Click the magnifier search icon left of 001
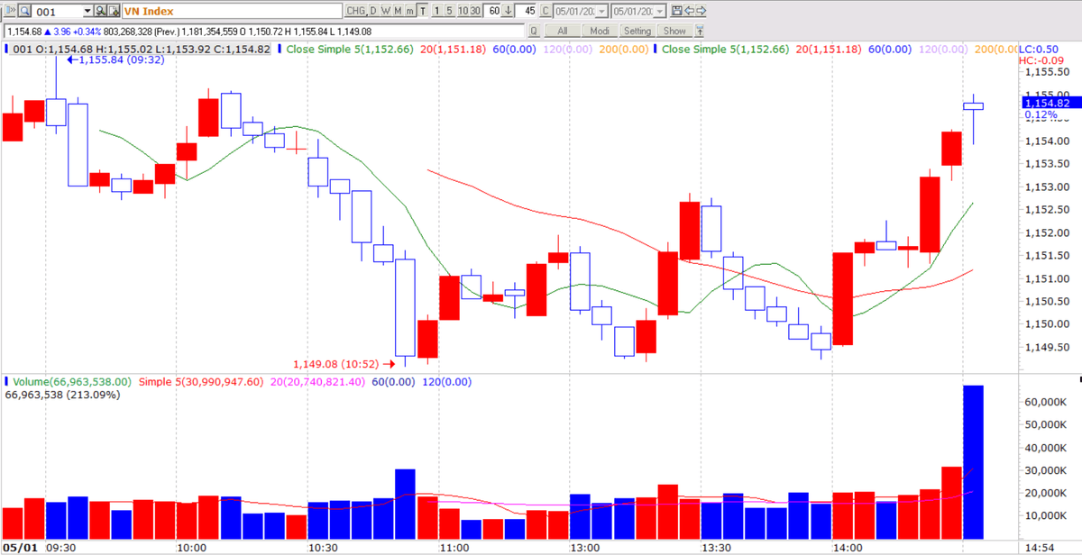1082x555 pixels. (23, 11)
